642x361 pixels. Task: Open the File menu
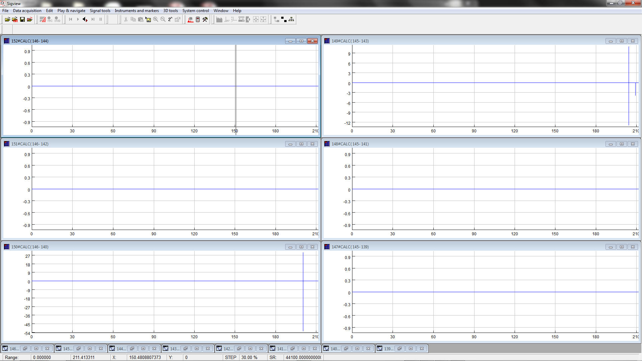coord(5,11)
